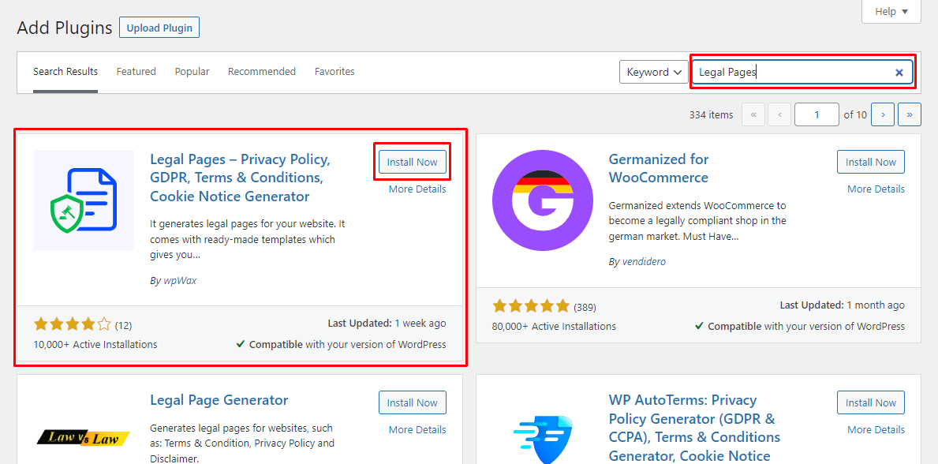Open More Details for Germanized

point(876,189)
